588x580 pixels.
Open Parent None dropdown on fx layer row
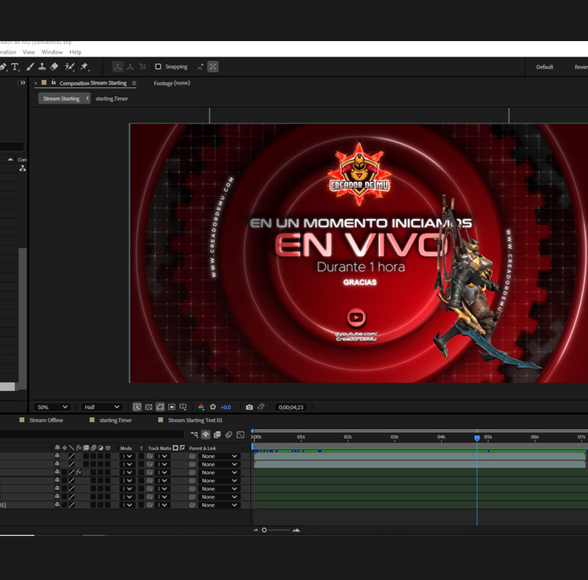click(219, 473)
